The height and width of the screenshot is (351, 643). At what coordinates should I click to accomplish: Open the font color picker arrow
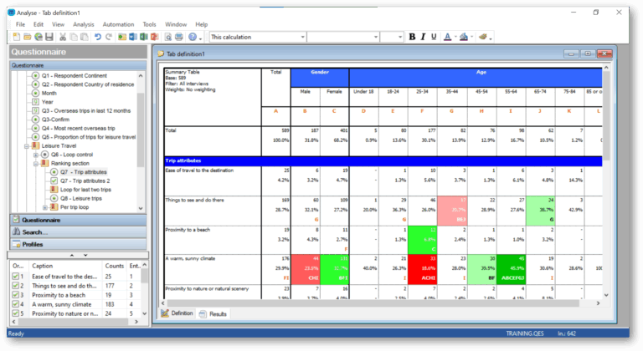pos(457,37)
